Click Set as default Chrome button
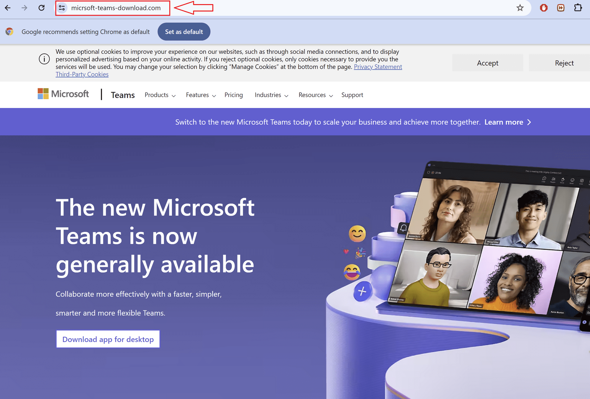Screen dimensions: 590x399 pos(184,32)
